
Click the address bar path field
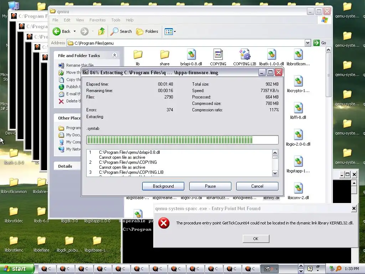[x=186, y=43]
